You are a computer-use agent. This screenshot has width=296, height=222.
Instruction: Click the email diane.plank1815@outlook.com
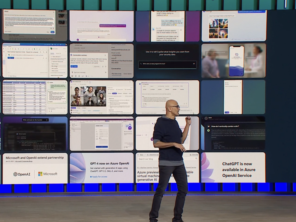pos(121,50)
